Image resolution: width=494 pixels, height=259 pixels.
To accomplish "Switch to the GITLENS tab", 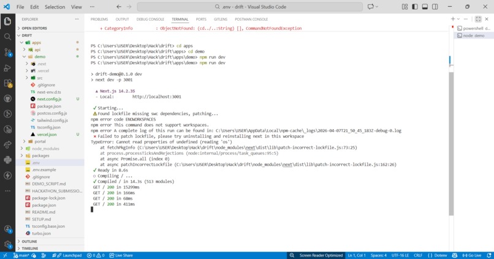I will pos(221,19).
